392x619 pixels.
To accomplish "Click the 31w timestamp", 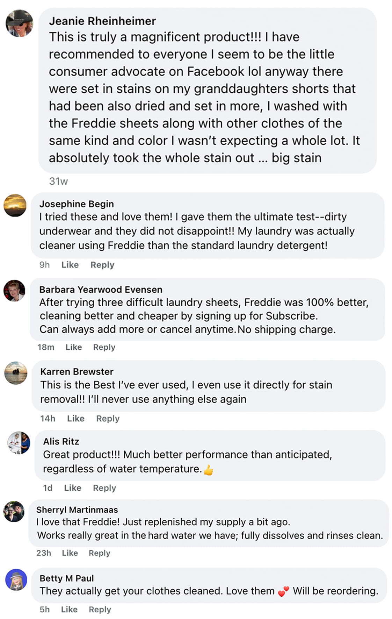I will click(58, 181).
